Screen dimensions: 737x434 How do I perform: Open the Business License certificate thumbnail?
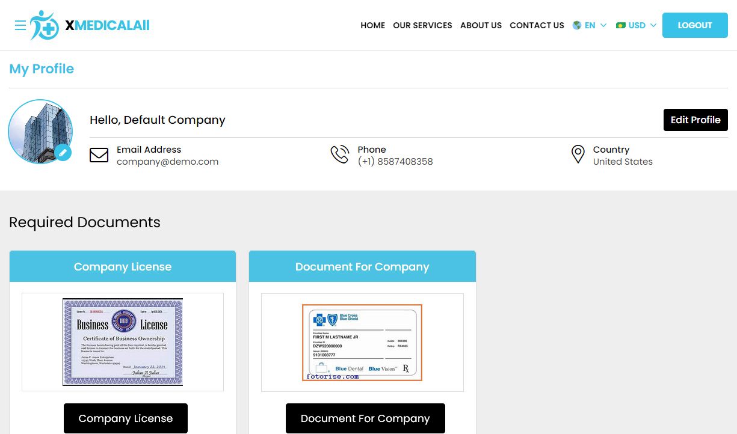[123, 342]
